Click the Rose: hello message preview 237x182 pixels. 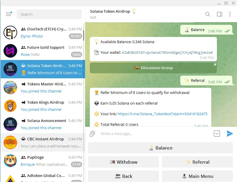(x=30, y=55)
